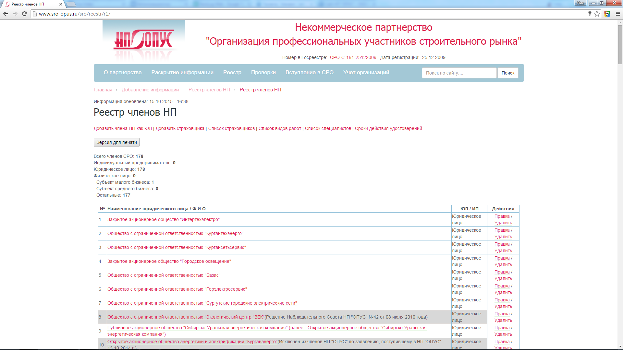Open 'Список специалистов' link

[328, 129]
